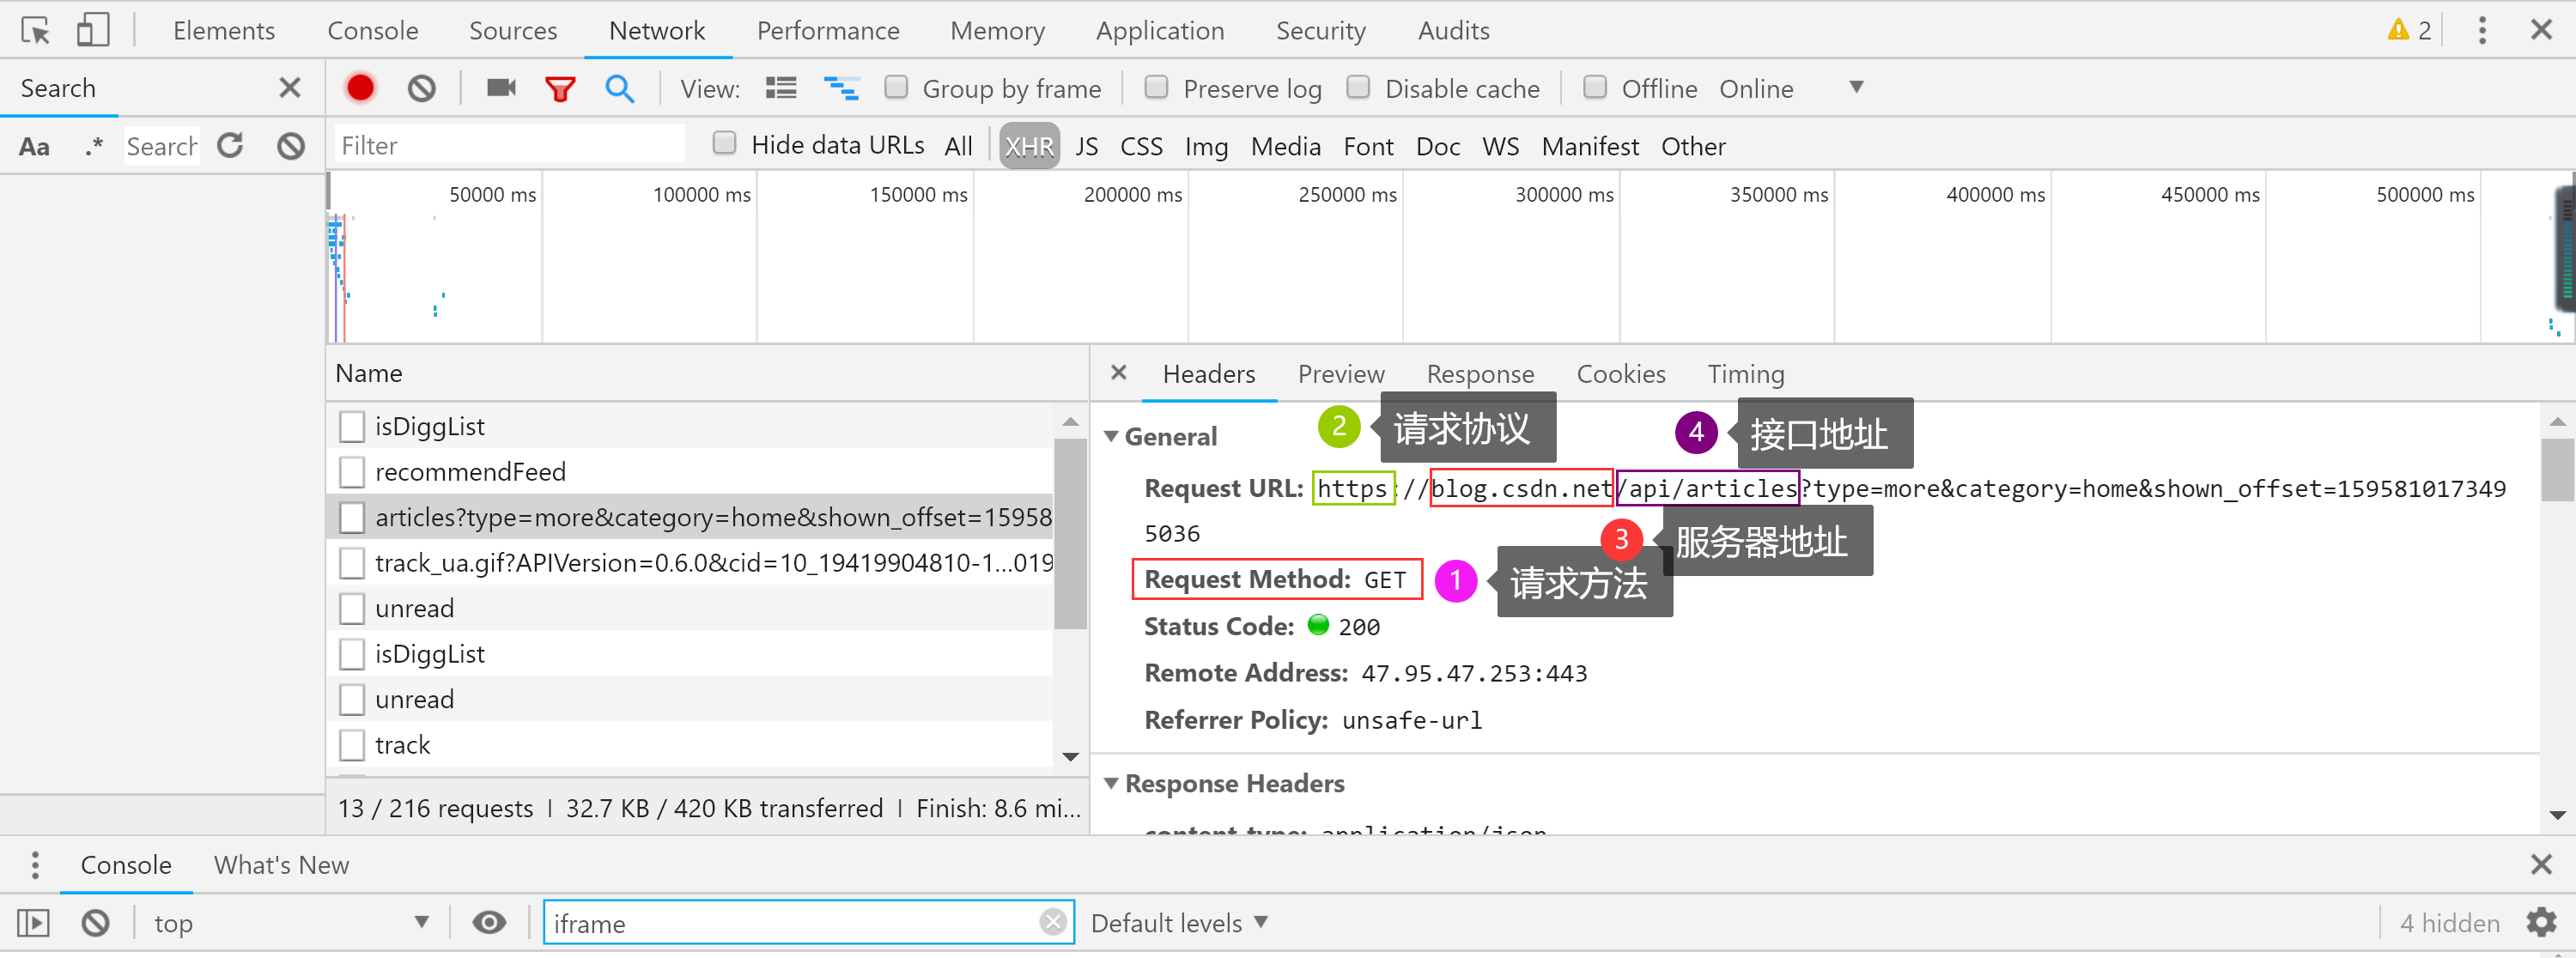Click the capture screenshots camera icon

tap(501, 88)
